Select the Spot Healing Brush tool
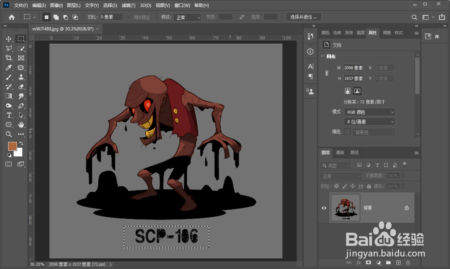Image resolution: width=450 pixels, height=269 pixels. 21,67
